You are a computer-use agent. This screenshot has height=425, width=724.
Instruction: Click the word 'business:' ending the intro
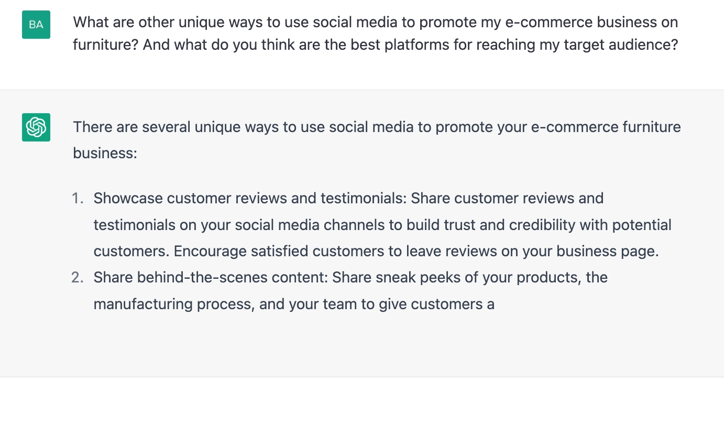105,153
